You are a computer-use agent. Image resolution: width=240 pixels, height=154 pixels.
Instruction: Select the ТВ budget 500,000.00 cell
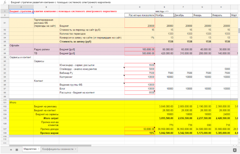pos(140,53)
